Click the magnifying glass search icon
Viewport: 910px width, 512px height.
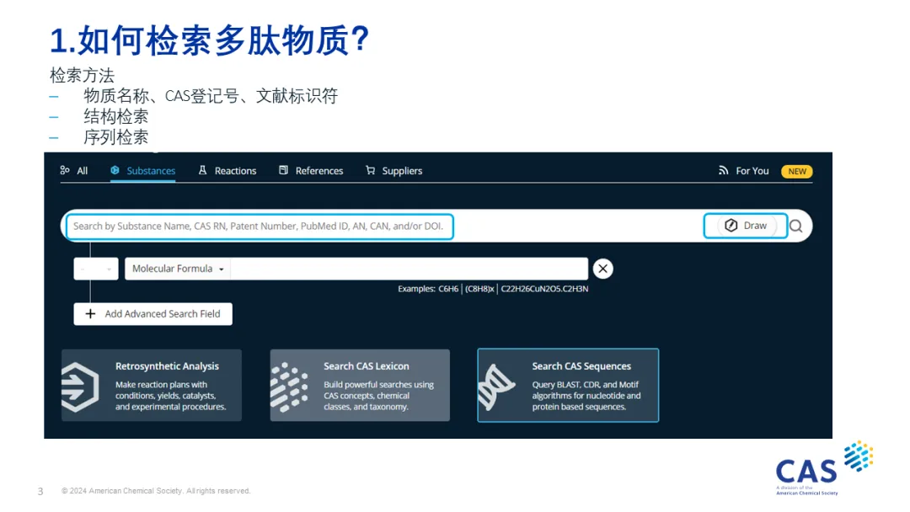tap(796, 227)
